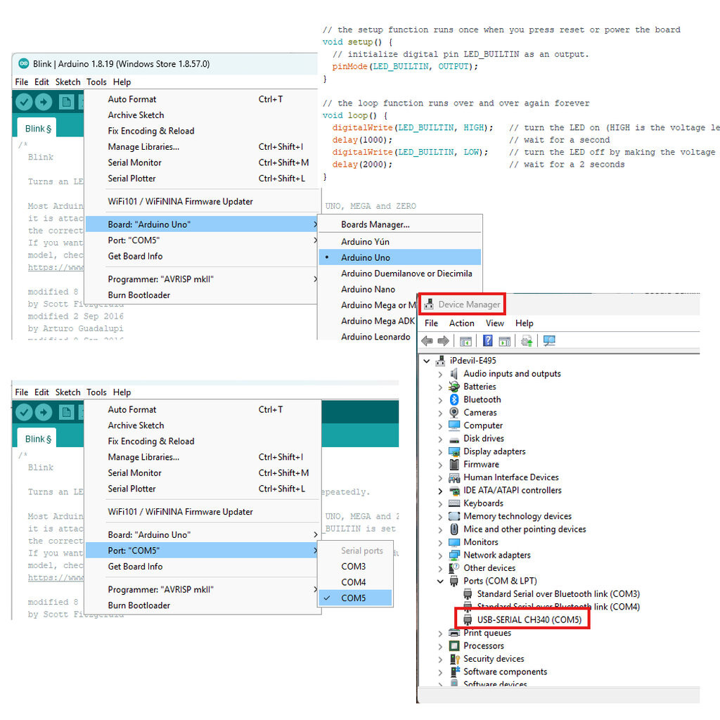Open Boards Manager... from the boards list
The height and width of the screenshot is (720, 720).
click(x=399, y=224)
